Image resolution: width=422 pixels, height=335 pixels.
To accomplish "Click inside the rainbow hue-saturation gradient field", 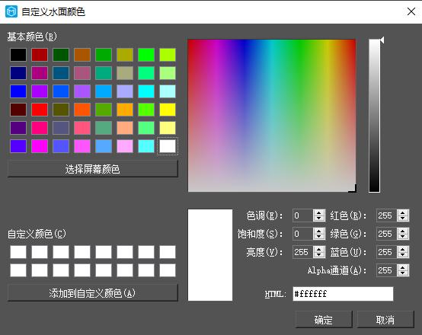I will [x=272, y=116].
